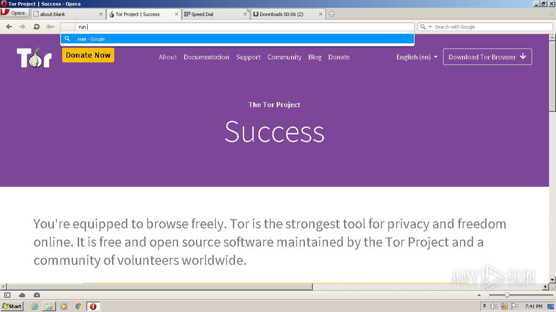Click the 7:41 PM clock
Screen dimensions: 556x312
[533, 306]
